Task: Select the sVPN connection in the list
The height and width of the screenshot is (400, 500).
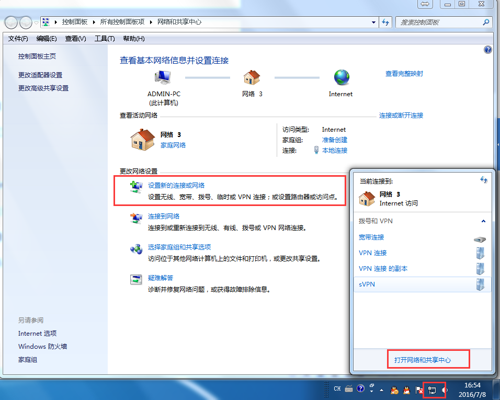Action: point(367,284)
